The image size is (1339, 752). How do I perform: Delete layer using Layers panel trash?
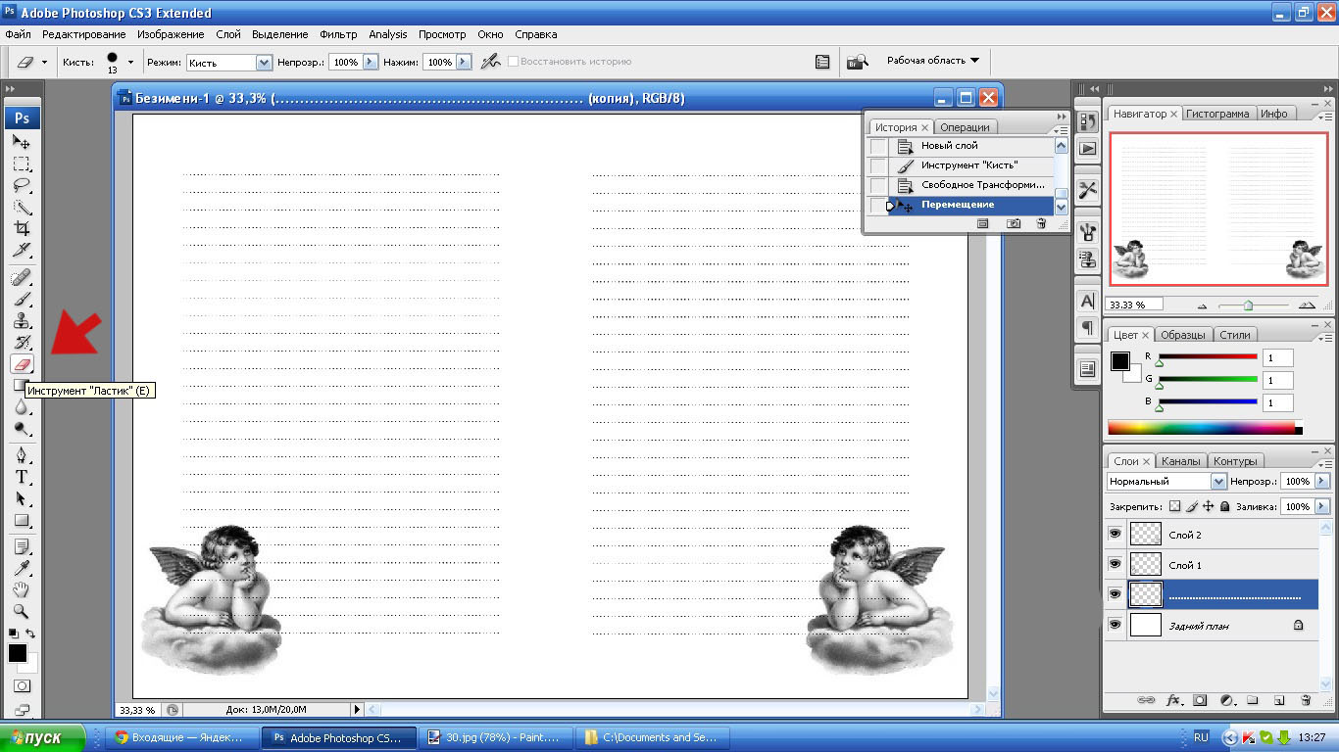(1305, 700)
